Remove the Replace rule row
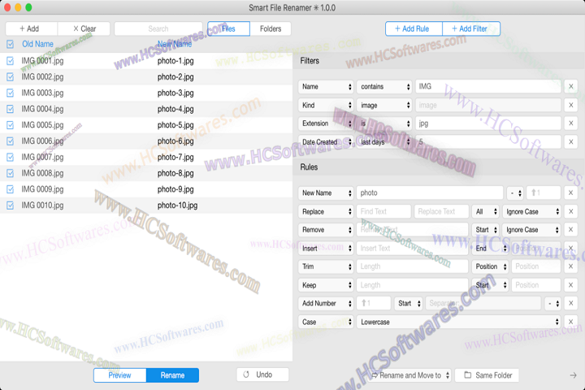This screenshot has height=390, width=585. tap(571, 211)
